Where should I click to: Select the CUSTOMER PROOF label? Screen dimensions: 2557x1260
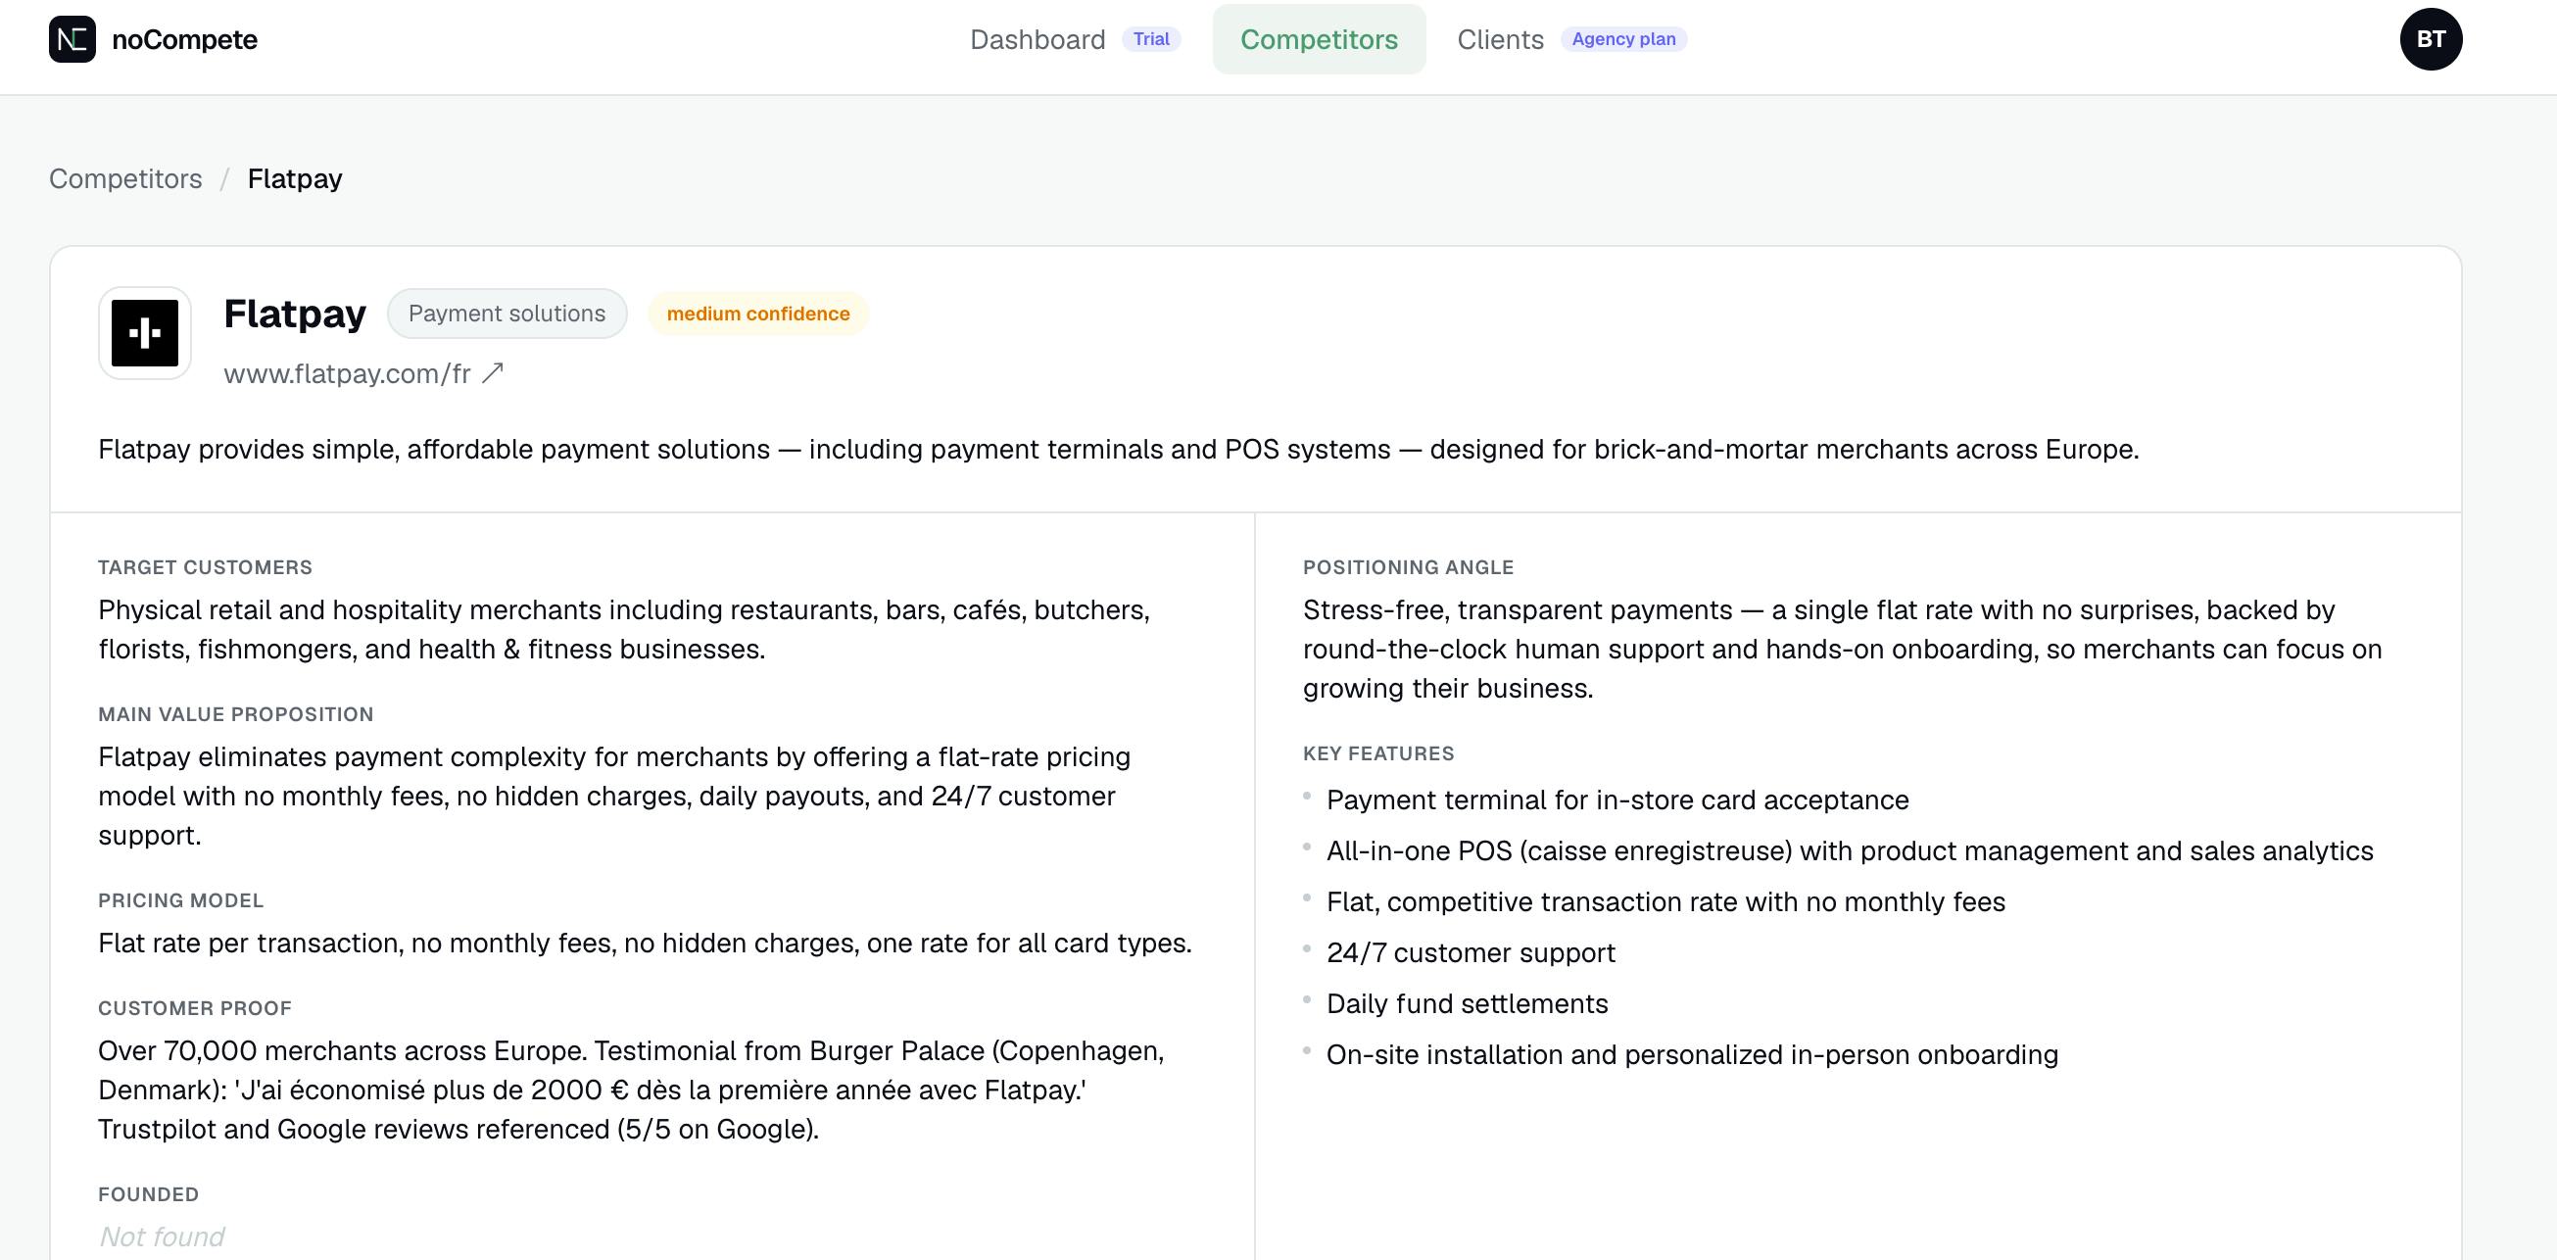coord(195,1009)
